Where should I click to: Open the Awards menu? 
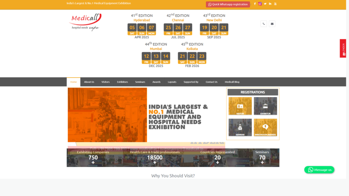point(156,82)
